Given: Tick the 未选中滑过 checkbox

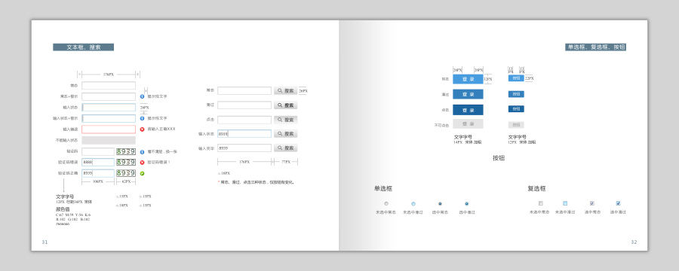Looking at the screenshot, I should 565,203.
